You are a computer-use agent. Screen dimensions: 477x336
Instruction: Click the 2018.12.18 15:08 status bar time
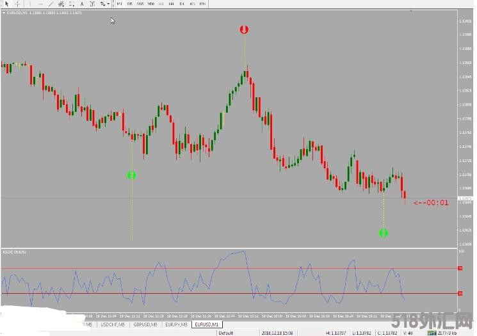(277, 333)
